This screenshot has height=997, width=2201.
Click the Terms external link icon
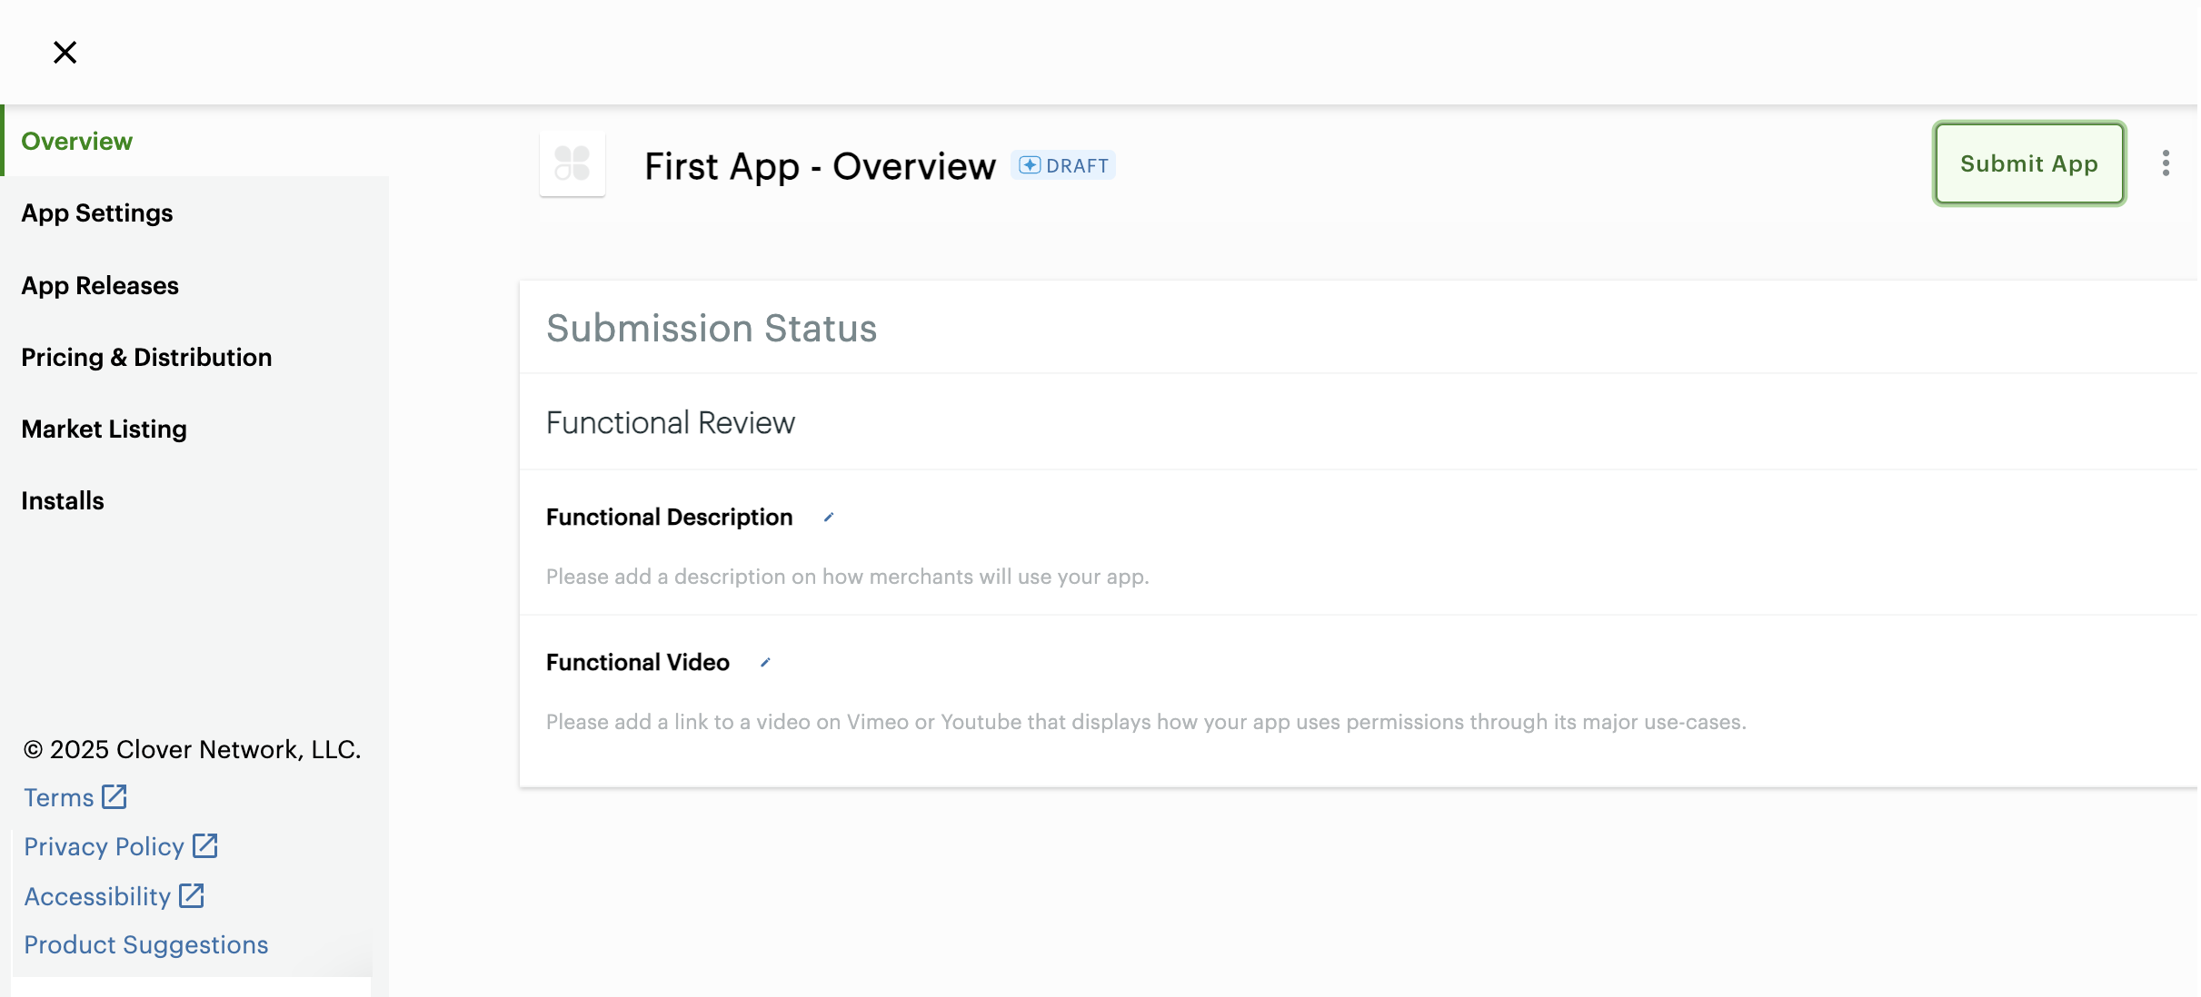coord(114,795)
